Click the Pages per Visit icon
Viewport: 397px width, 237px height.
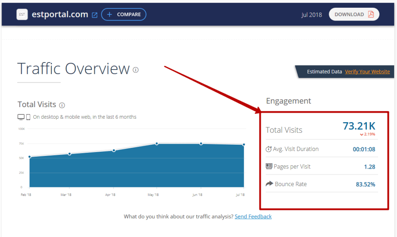pos(269,166)
